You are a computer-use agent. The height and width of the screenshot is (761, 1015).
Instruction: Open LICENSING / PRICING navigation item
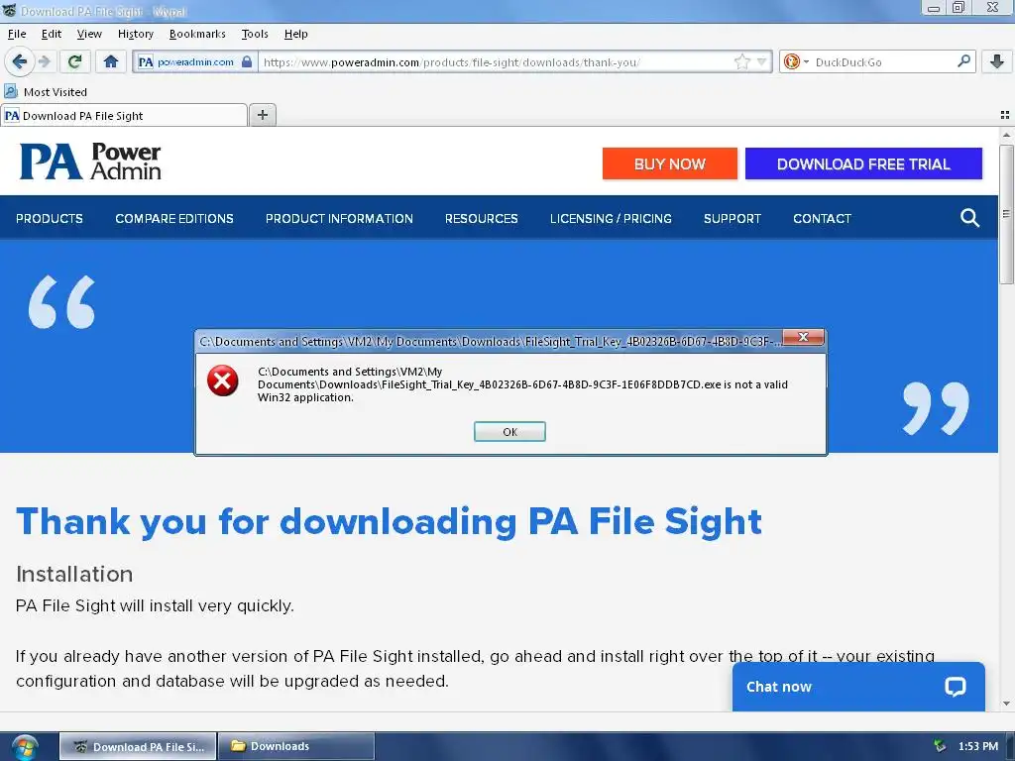click(x=611, y=219)
